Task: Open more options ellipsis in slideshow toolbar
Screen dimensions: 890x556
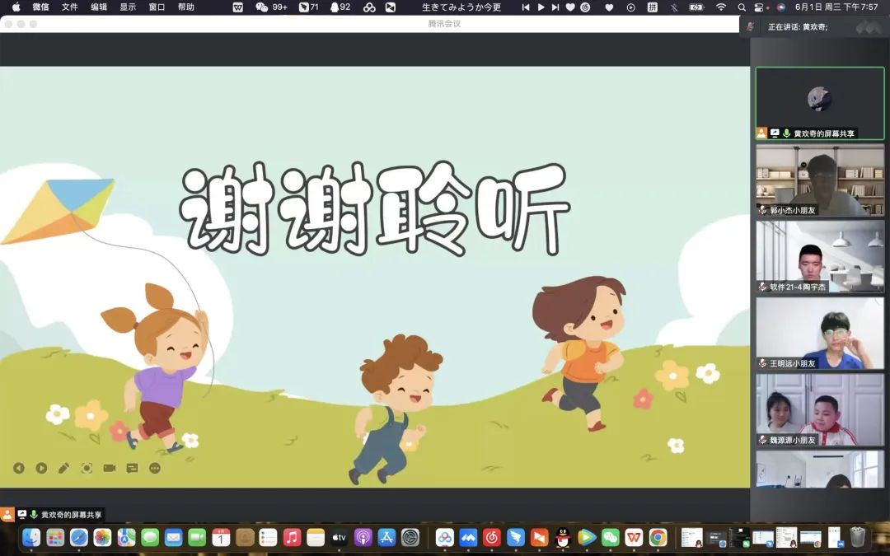Action: 155,468
